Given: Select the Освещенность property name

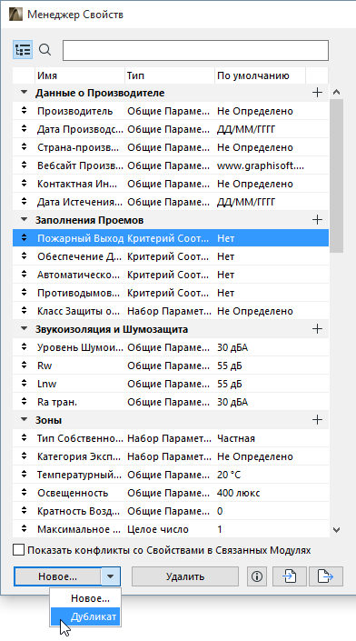Looking at the screenshot, I should (73, 493).
